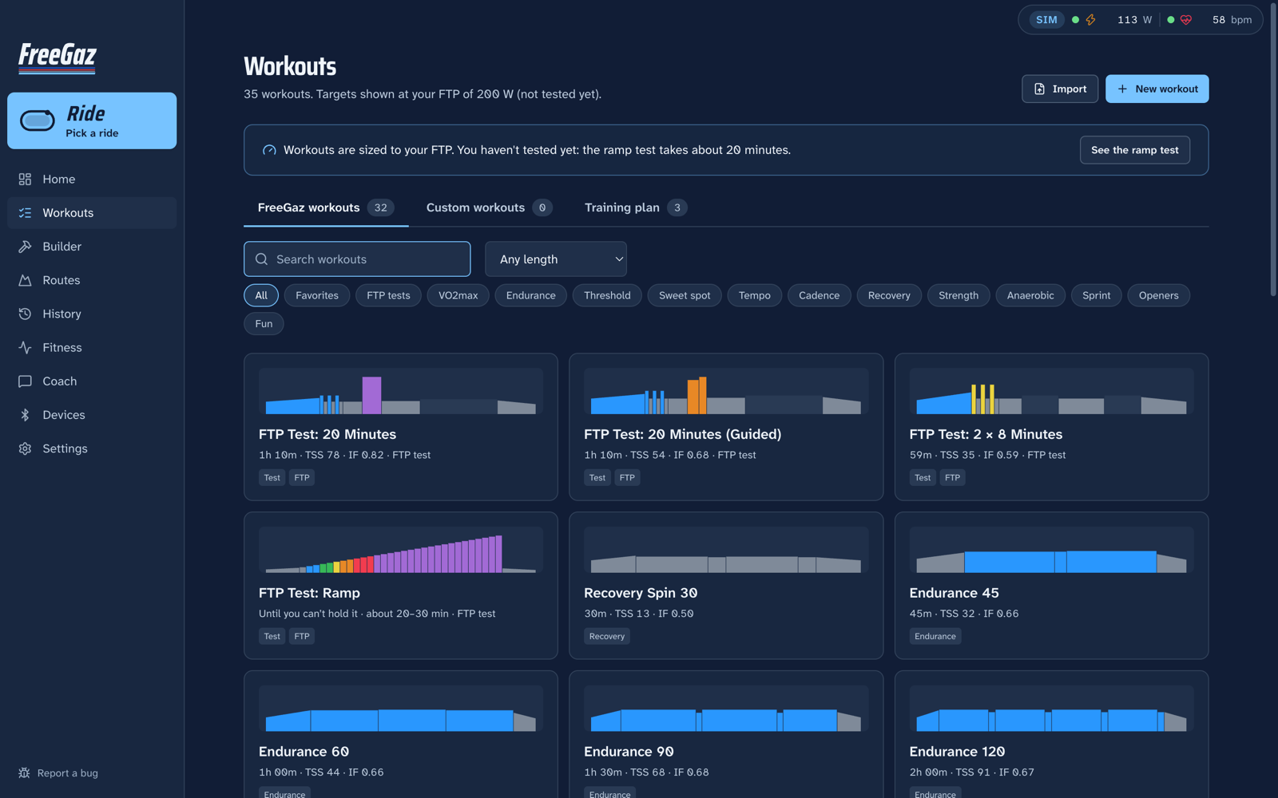Open FTP Test: Ramp workout chart
Viewport: 1278px width, 798px height.
click(401, 550)
